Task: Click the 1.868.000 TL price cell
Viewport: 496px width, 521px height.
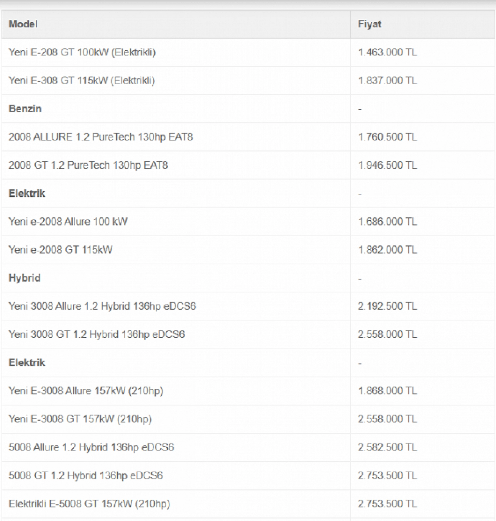Action: coord(387,391)
